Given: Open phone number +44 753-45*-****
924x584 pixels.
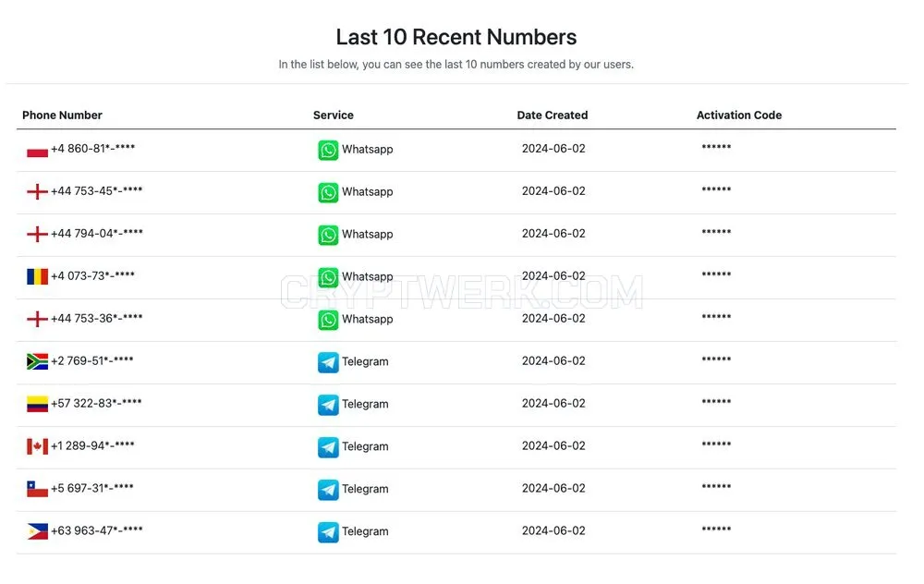Looking at the screenshot, I should pyautogui.click(x=97, y=191).
